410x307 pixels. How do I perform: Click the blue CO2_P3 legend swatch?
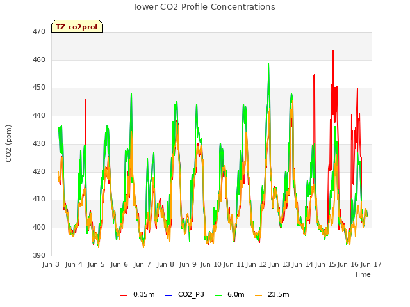pos(169,295)
